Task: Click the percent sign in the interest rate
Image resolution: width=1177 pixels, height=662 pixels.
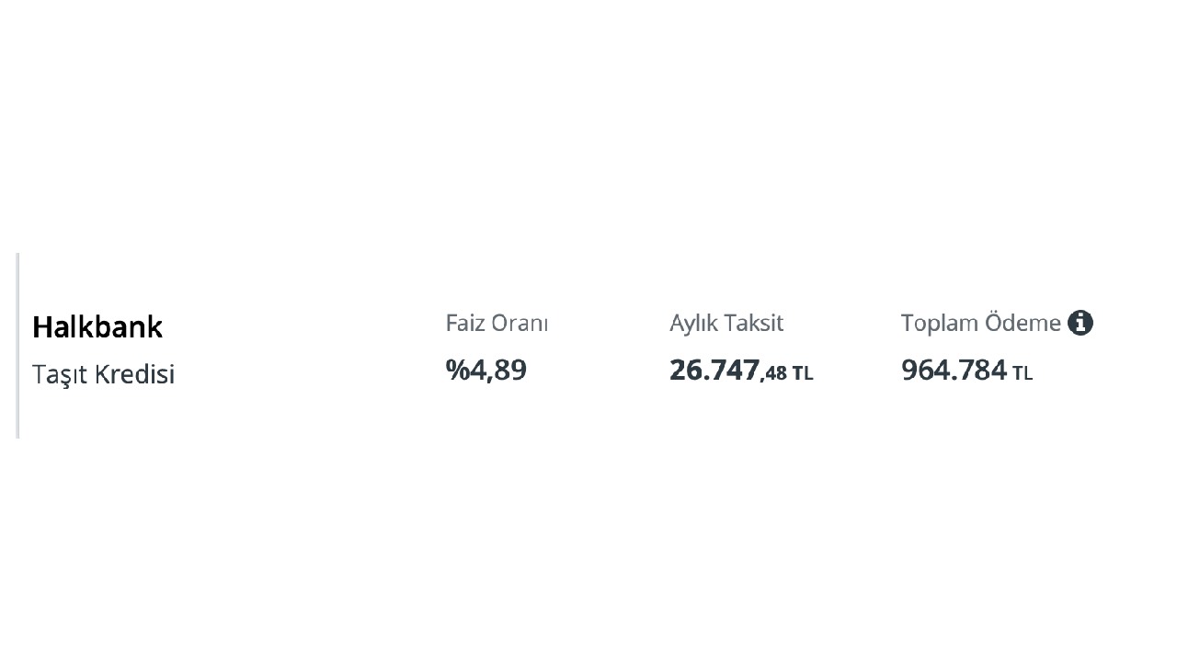Action: click(x=457, y=370)
